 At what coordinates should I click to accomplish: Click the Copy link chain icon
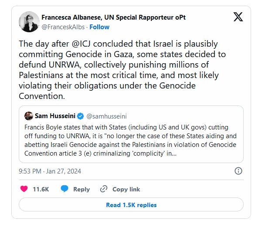(104, 189)
